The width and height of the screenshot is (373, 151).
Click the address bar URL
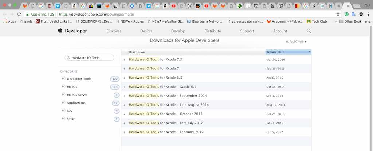(x=97, y=14)
